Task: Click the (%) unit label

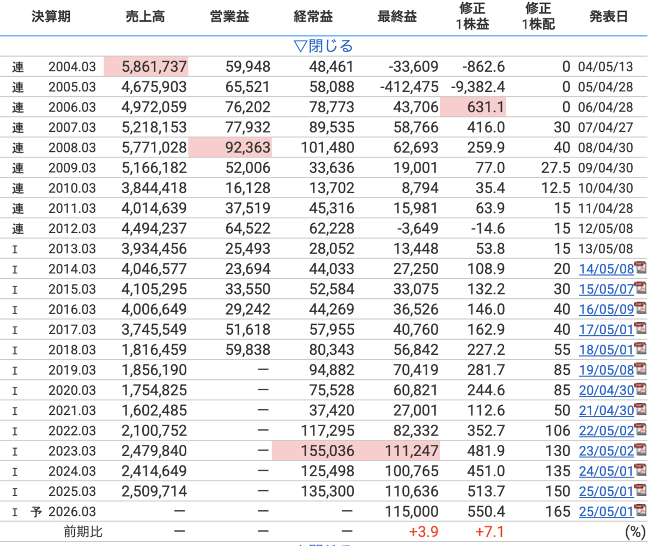Action: (635, 532)
